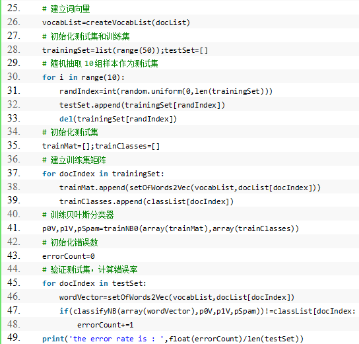Click 'del(trainingSet[randIndex])' code line

[118, 119]
